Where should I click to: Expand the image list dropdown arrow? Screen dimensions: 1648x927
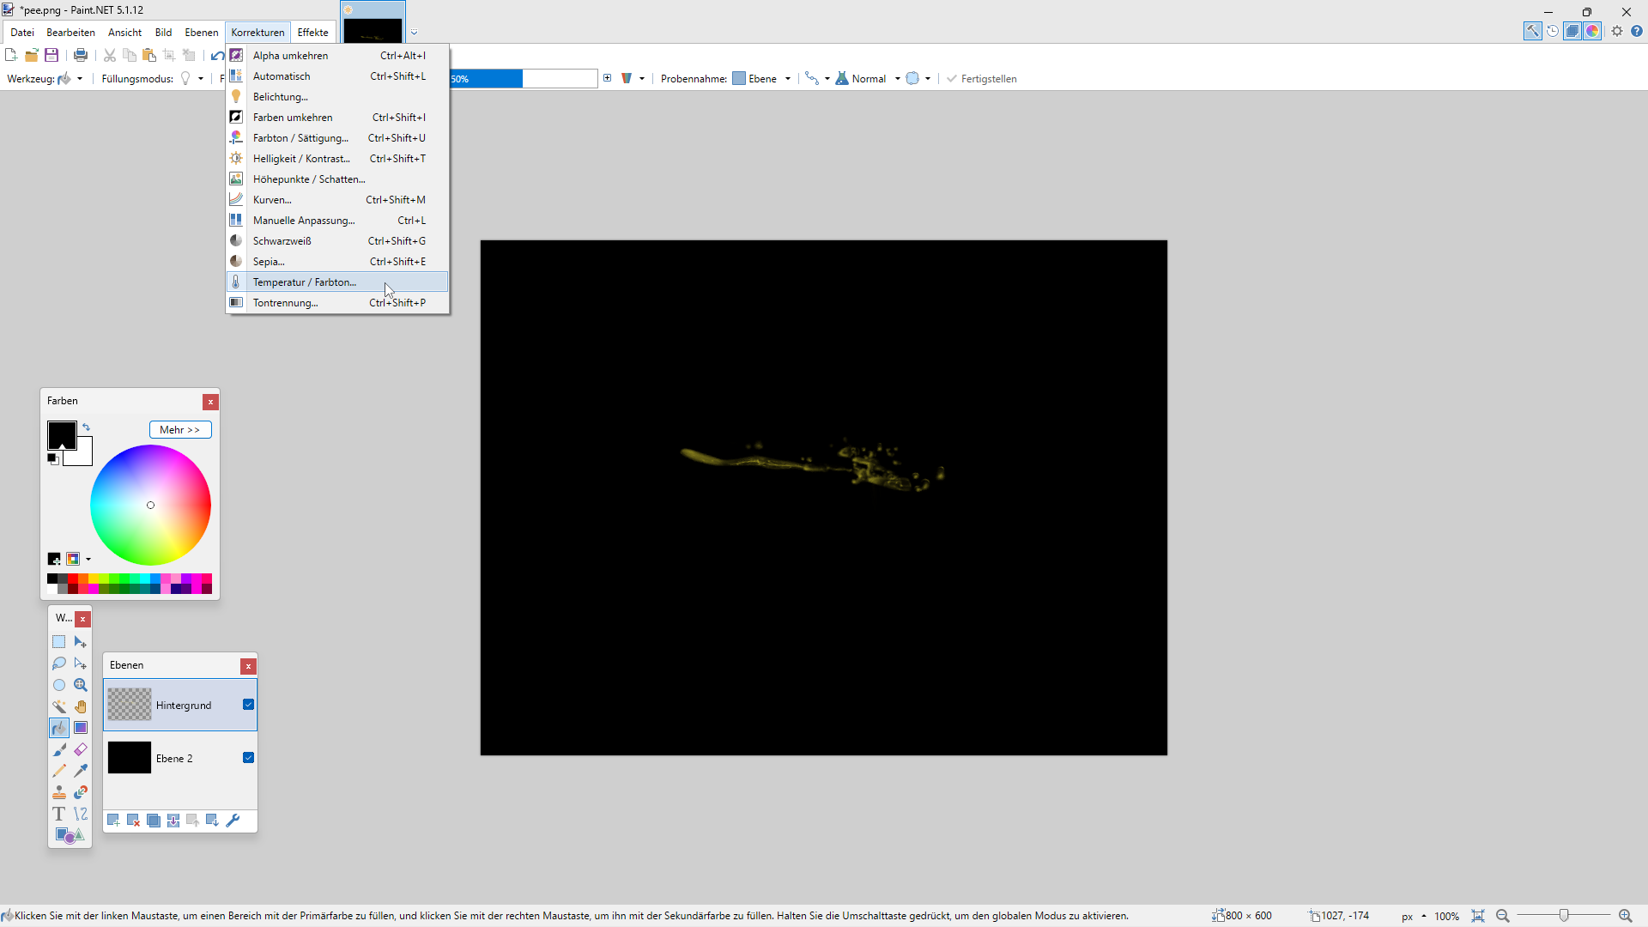414,33
